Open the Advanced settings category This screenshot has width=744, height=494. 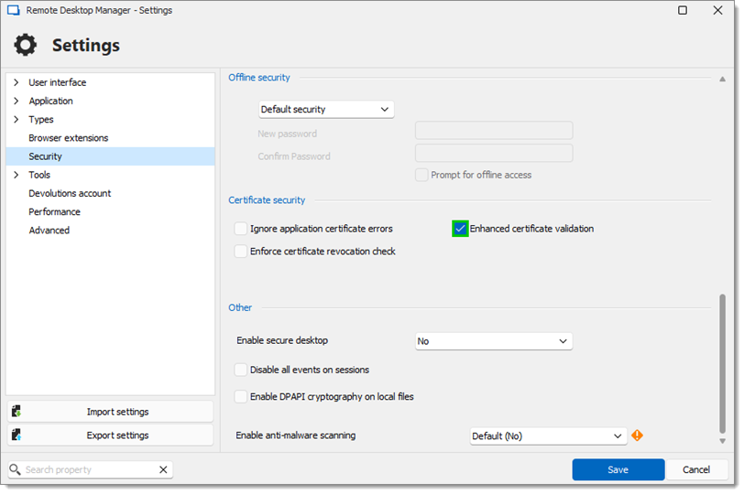[x=49, y=231]
